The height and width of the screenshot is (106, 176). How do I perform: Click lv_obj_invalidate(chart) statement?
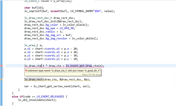(x=37, y=100)
